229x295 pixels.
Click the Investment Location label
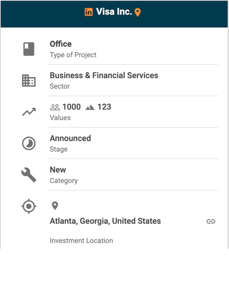point(82,241)
